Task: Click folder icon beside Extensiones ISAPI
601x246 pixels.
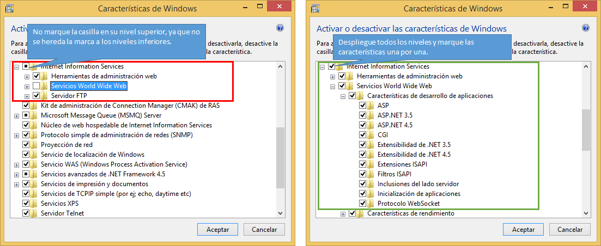Action: click(371, 164)
